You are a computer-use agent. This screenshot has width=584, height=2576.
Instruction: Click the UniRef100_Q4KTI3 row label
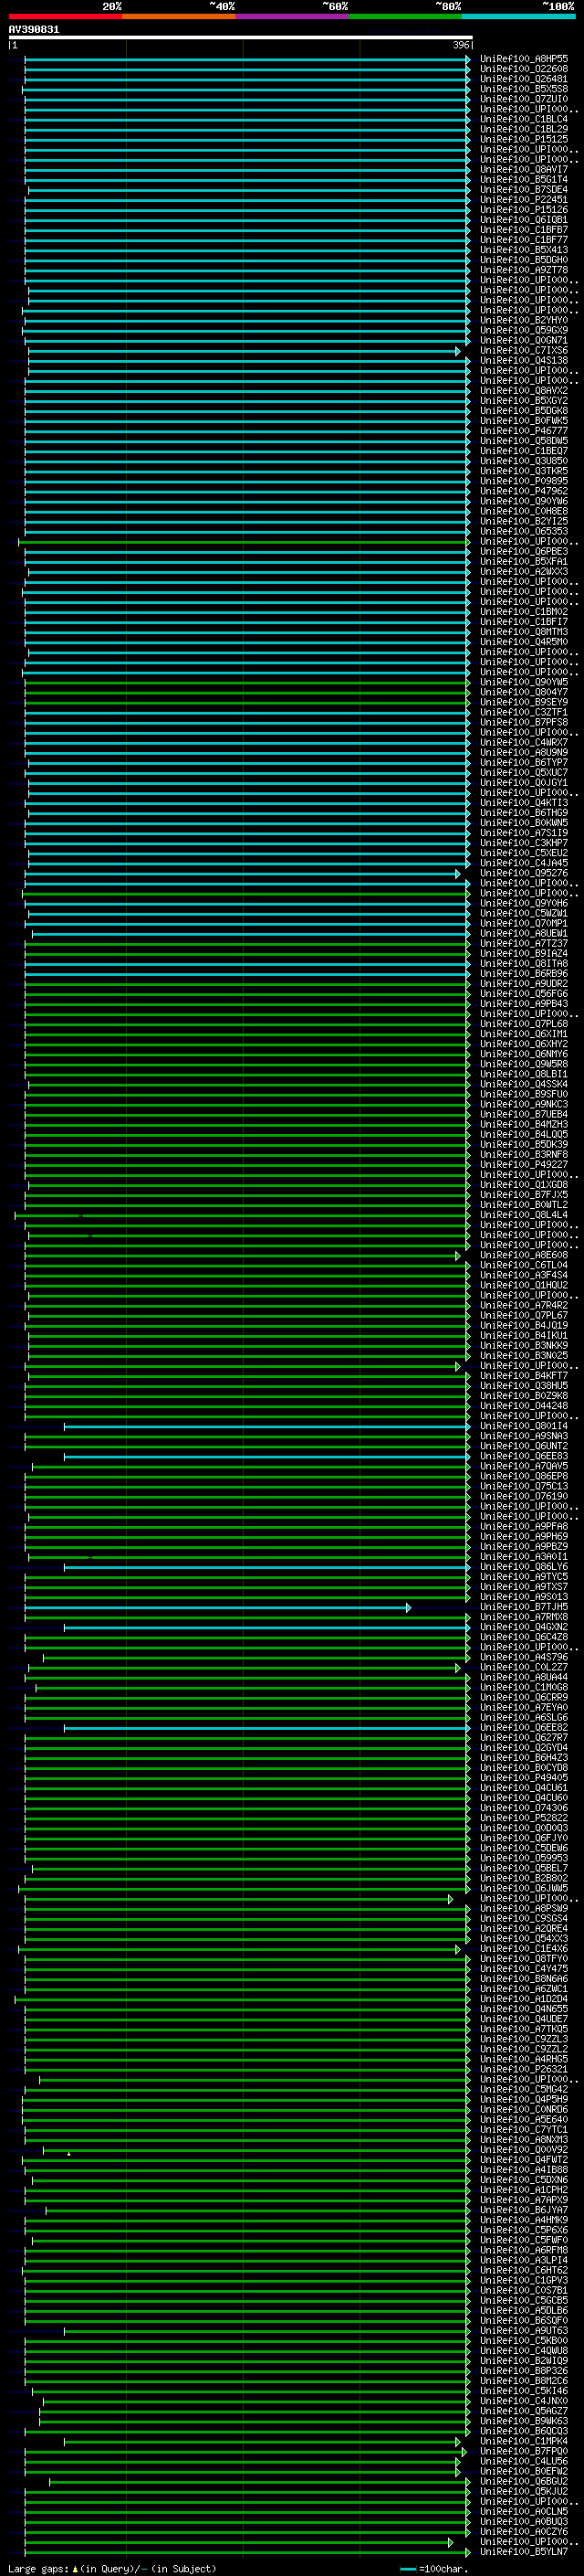coord(524,803)
